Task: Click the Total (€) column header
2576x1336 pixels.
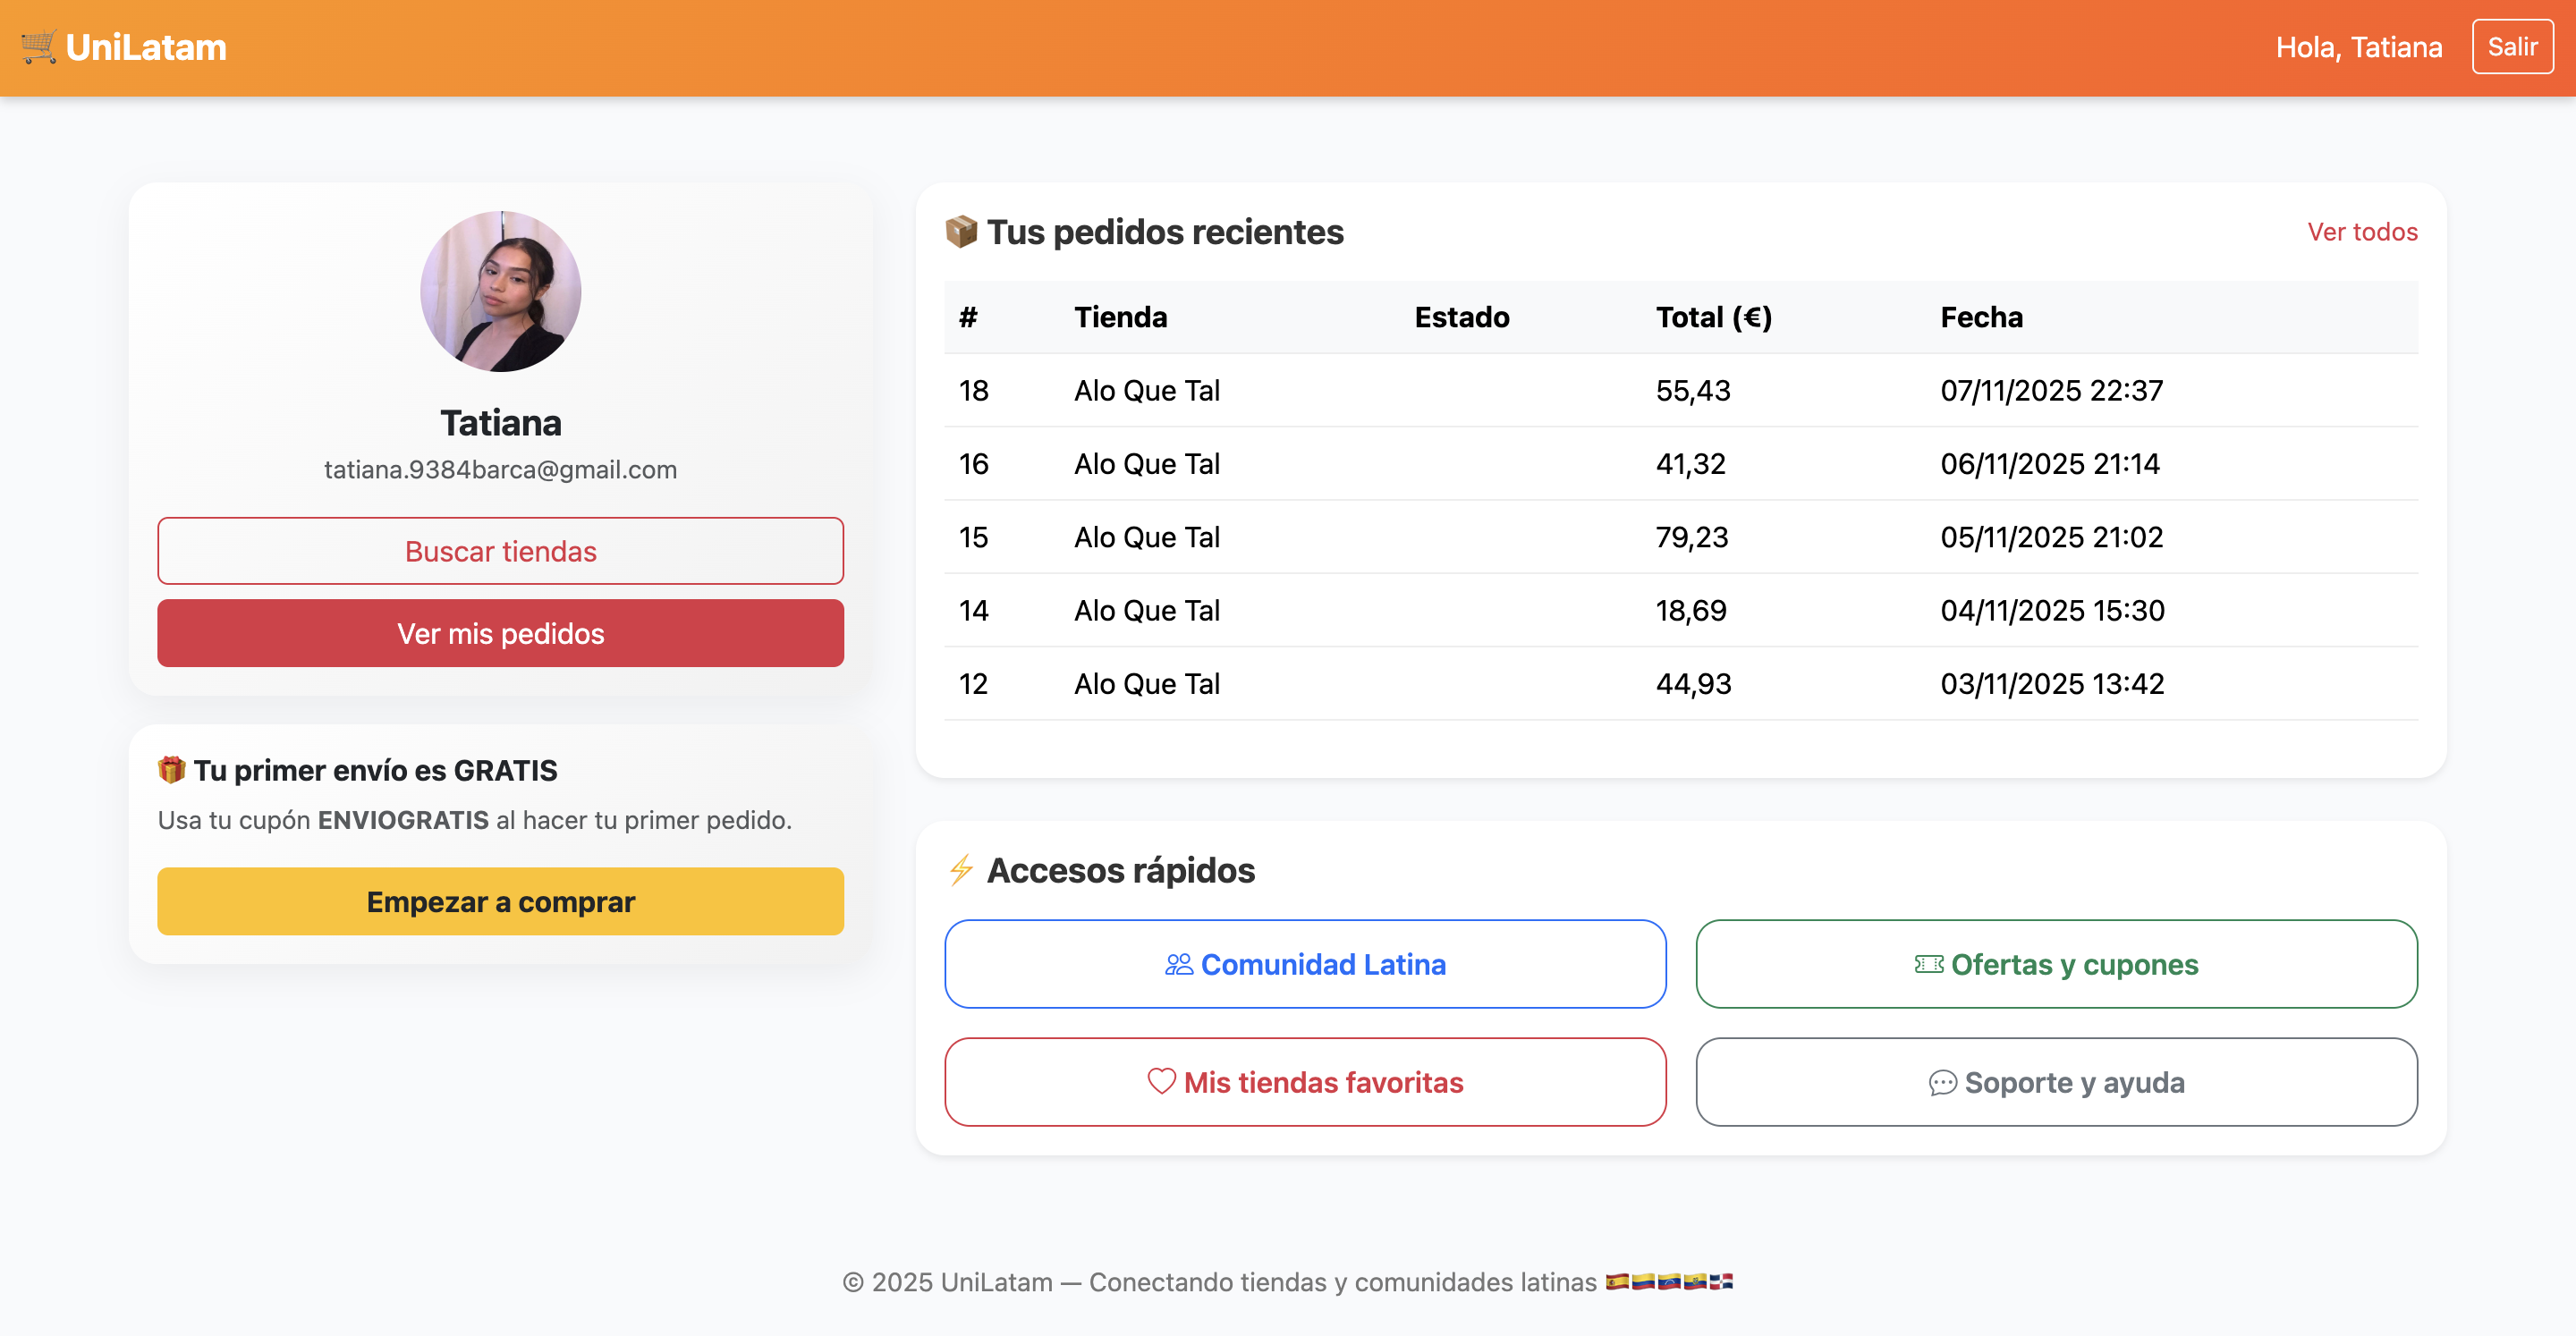Action: click(1715, 317)
